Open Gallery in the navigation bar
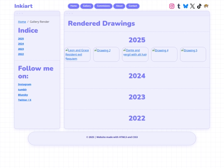224x168 pixels. click(87, 6)
